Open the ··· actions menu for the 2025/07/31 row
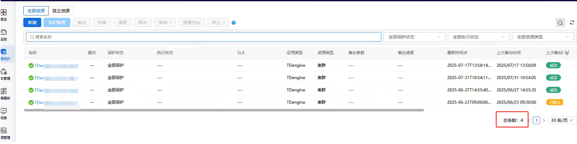The width and height of the screenshot is (577, 144). click(92, 78)
